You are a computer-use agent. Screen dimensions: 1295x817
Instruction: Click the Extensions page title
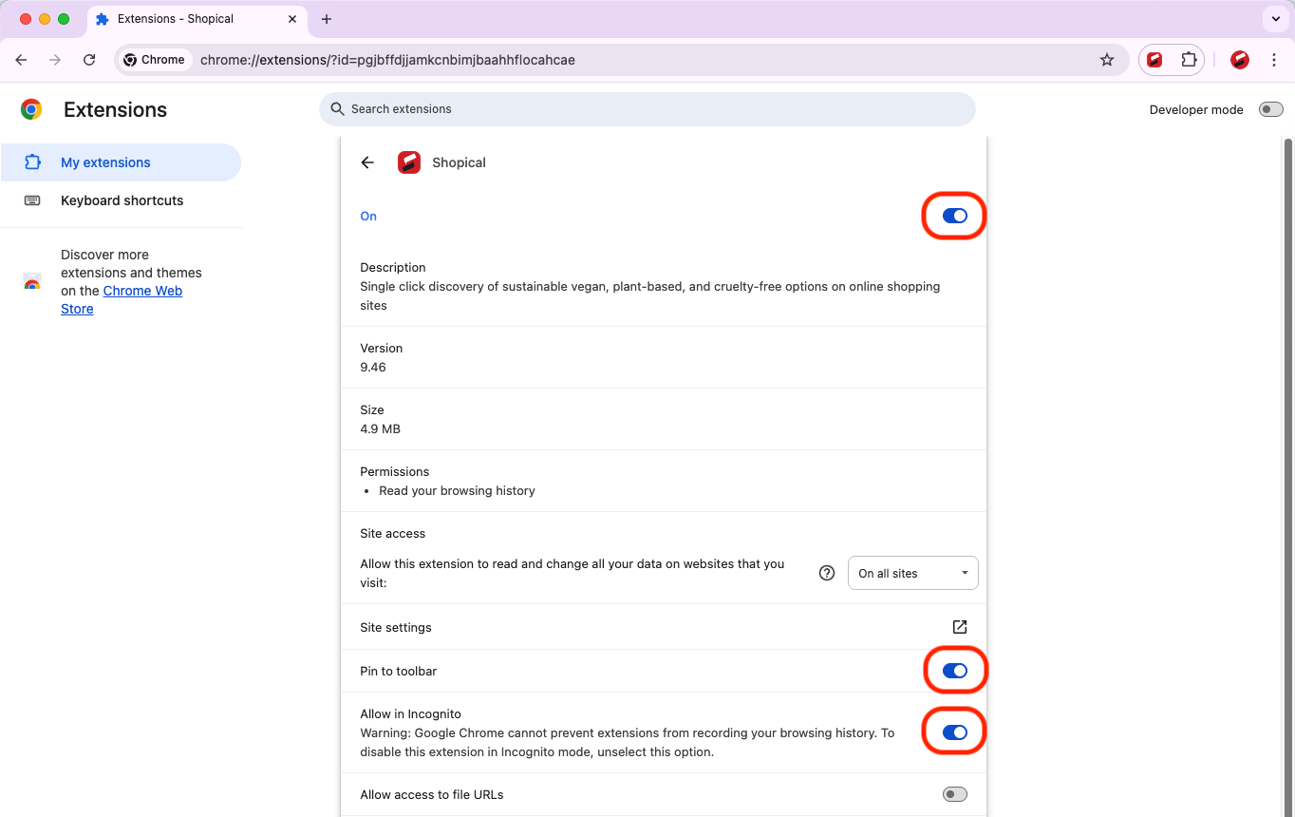tap(115, 109)
